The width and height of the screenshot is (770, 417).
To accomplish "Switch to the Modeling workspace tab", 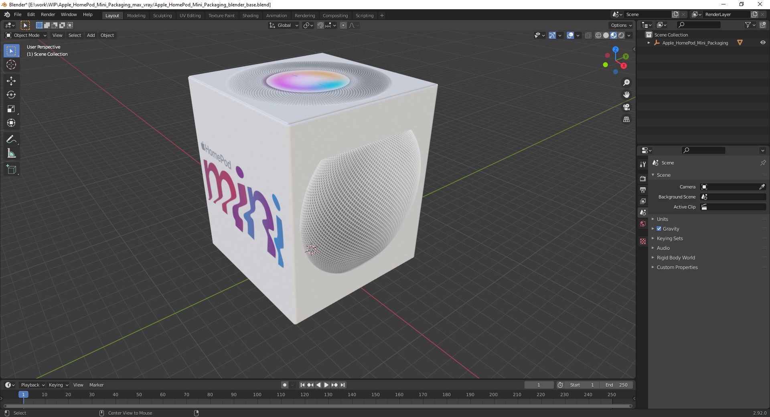I will [136, 15].
